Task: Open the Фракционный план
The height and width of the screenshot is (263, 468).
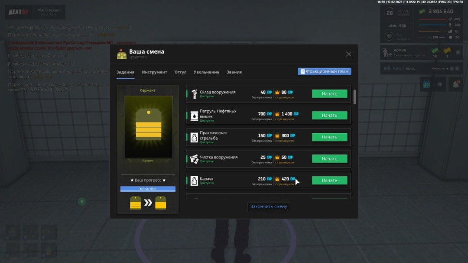Action: 324,72
